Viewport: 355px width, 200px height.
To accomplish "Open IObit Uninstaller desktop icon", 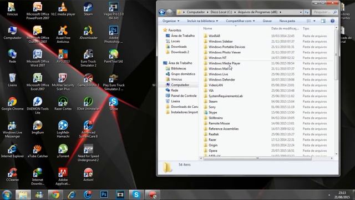I will 88,104.
